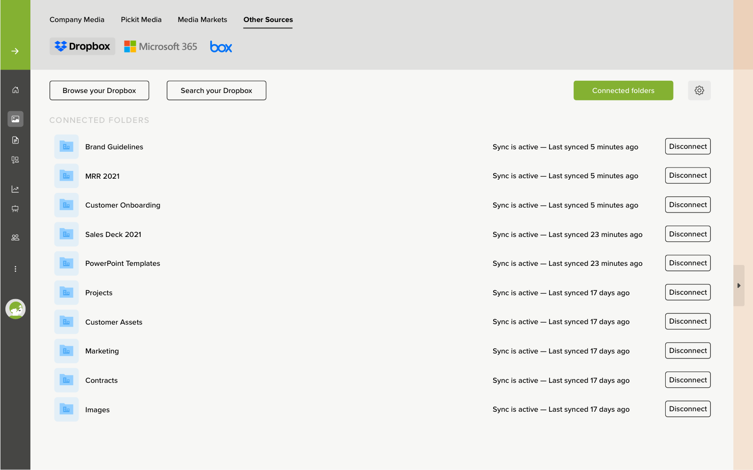Expand the sidebar with the arrow icon
The height and width of the screenshot is (470, 753).
pos(15,51)
